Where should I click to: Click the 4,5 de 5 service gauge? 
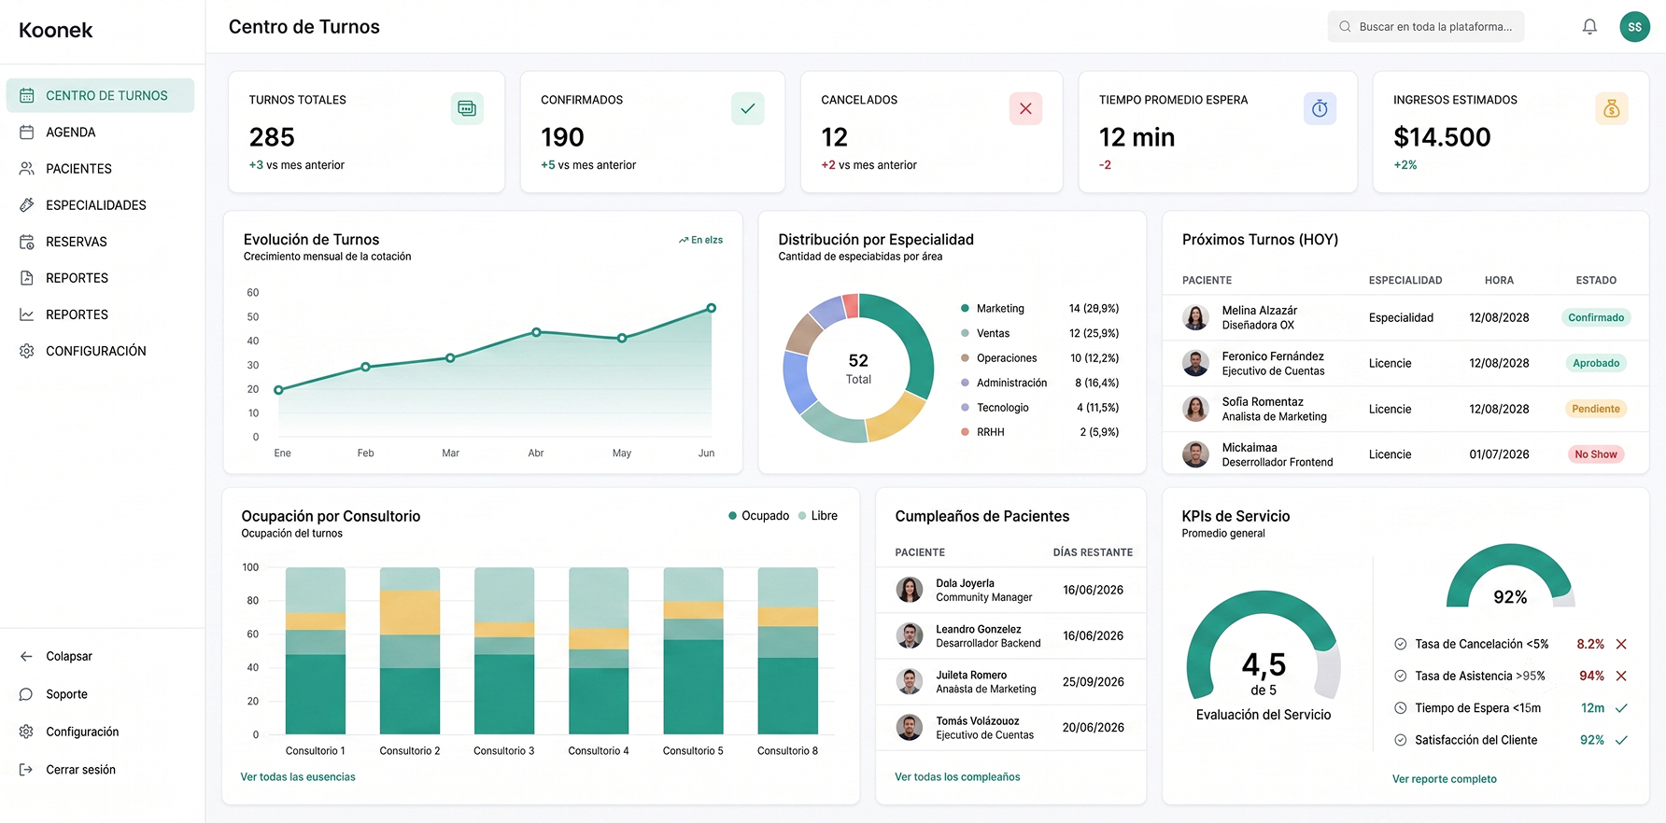[x=1264, y=647]
